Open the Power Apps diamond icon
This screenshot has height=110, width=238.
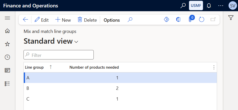(x=166, y=20)
